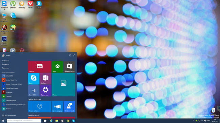Open This PC monitor desktop icon
This screenshot has height=123, width=220.
tap(4, 17)
